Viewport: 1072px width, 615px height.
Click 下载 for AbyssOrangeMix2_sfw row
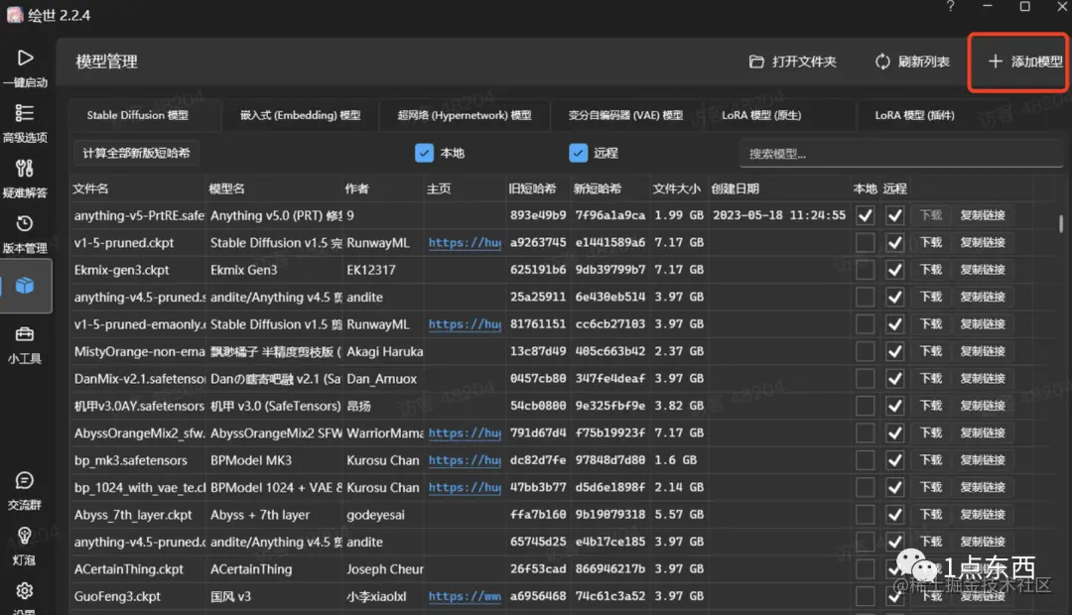(x=930, y=432)
